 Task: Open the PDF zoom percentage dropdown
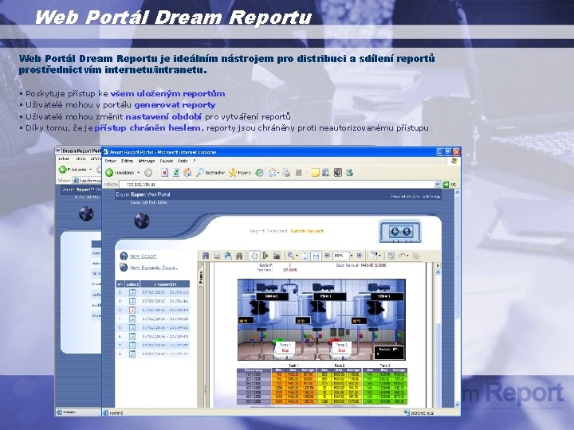352,256
